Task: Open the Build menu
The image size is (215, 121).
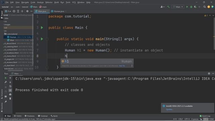Action: point(56,2)
